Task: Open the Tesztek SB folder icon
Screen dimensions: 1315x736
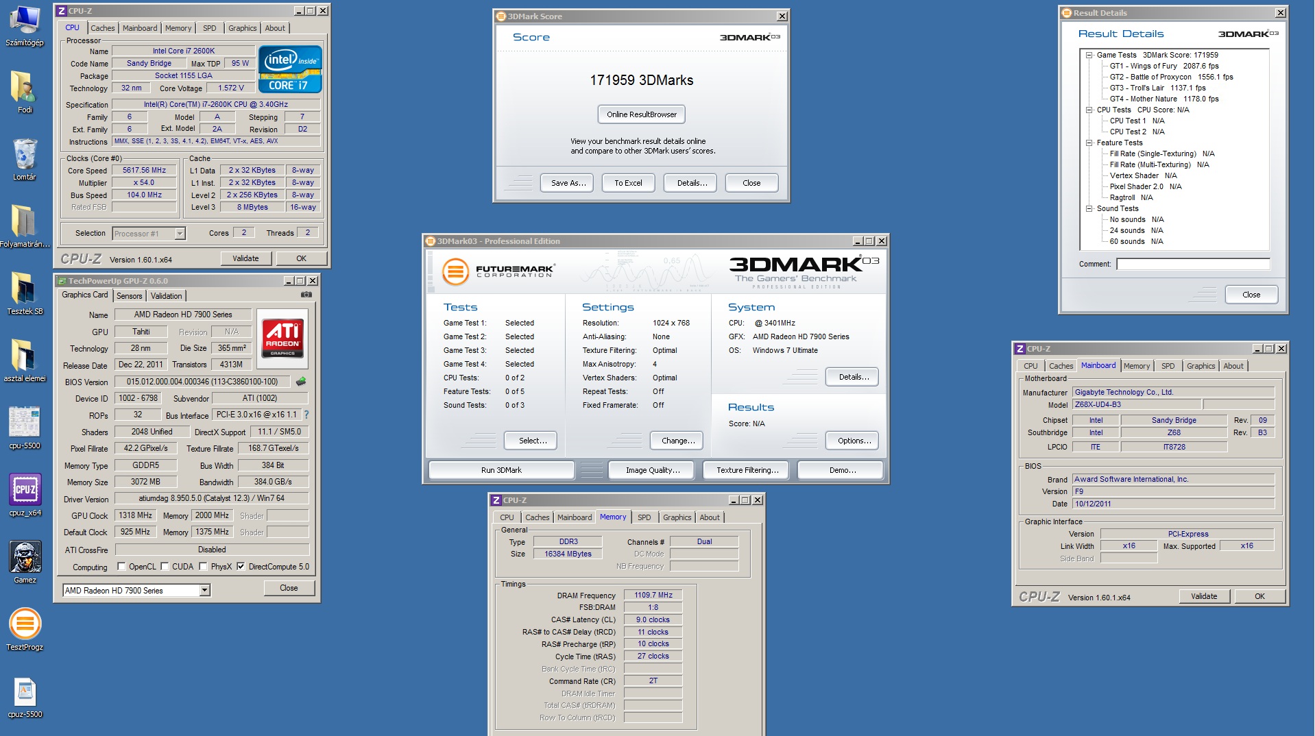Action: (x=25, y=293)
